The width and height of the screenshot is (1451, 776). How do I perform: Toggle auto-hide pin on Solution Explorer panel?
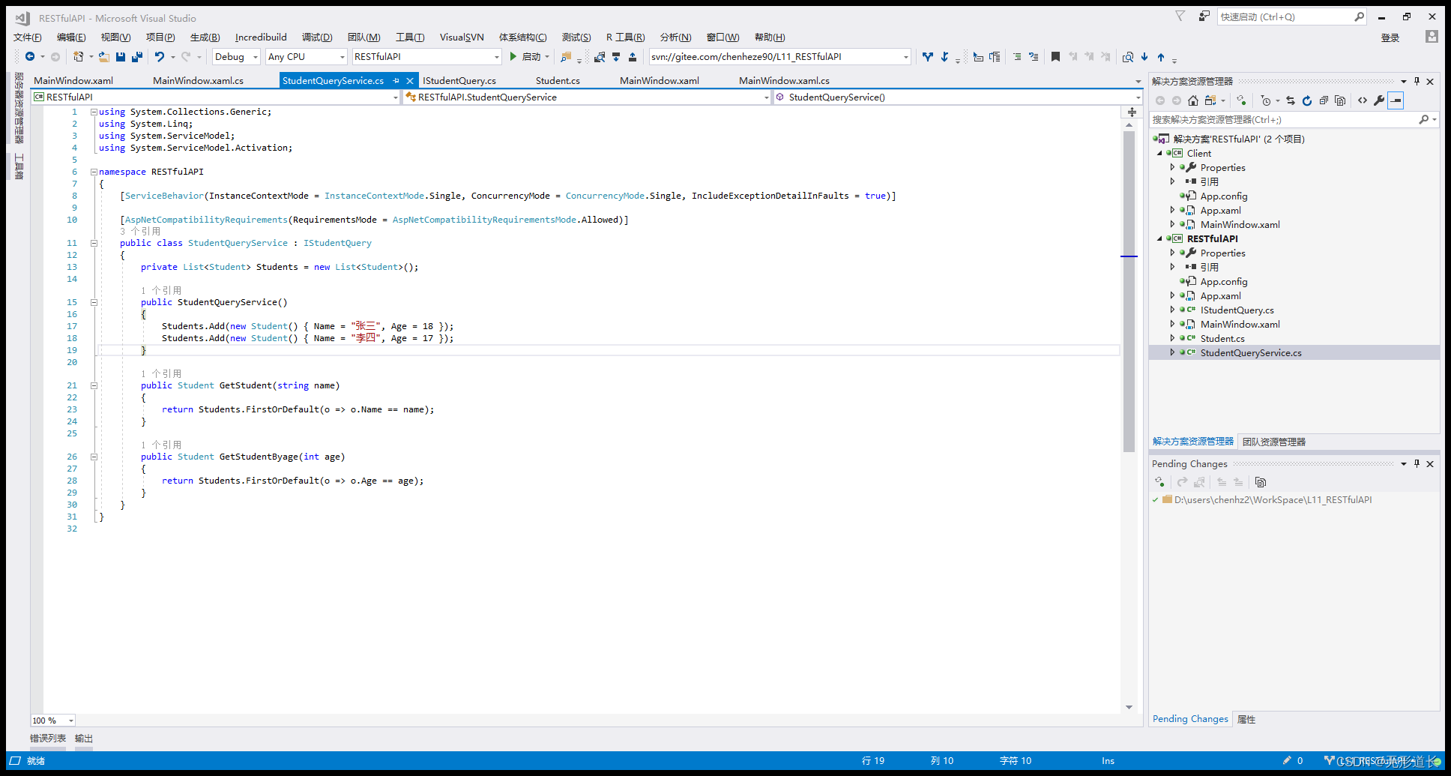click(x=1417, y=81)
